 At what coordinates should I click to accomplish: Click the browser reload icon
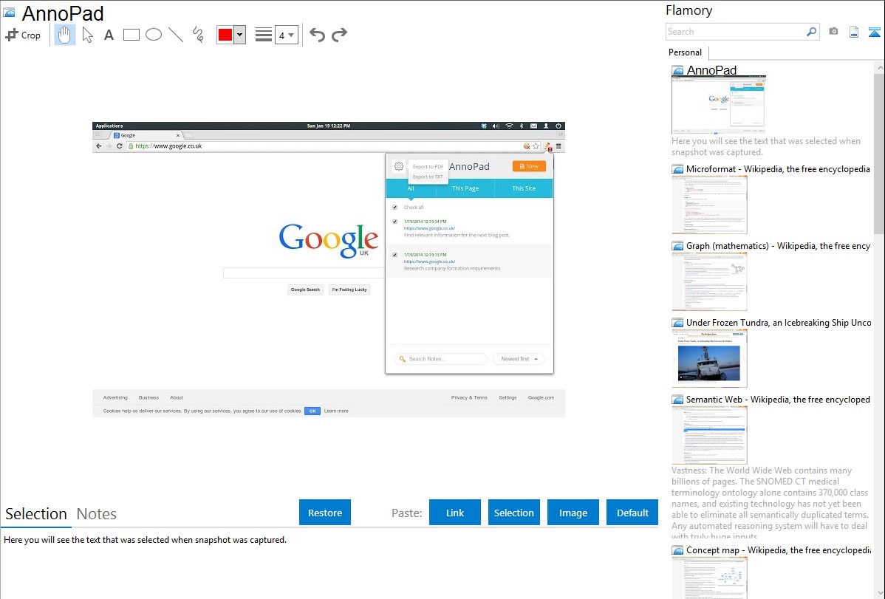coord(119,146)
